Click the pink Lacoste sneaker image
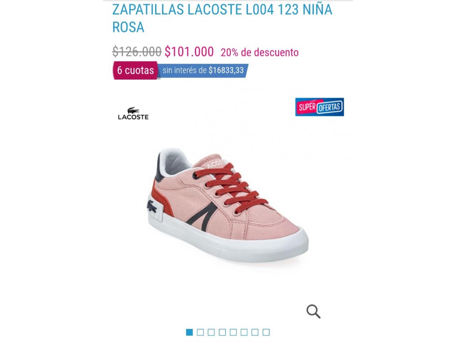 [228, 206]
